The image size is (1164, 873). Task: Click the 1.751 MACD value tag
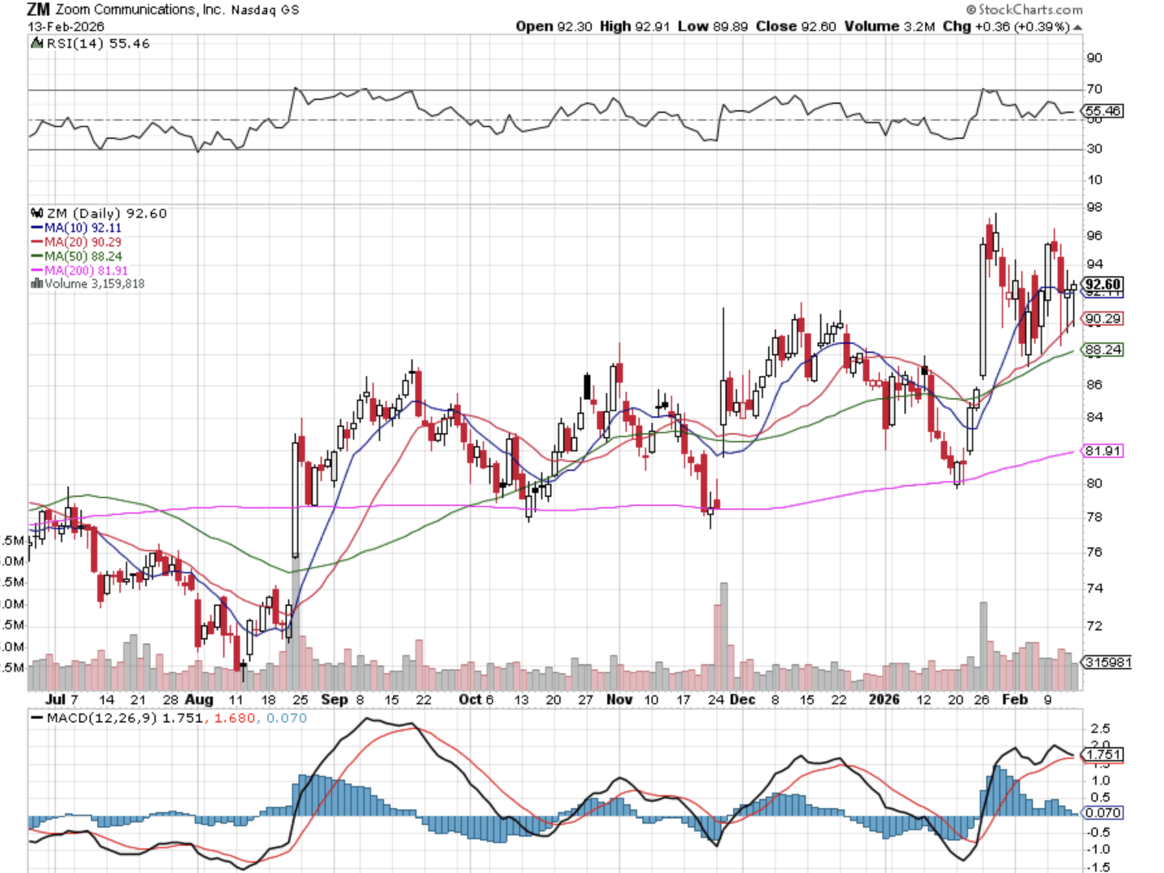tap(1103, 754)
